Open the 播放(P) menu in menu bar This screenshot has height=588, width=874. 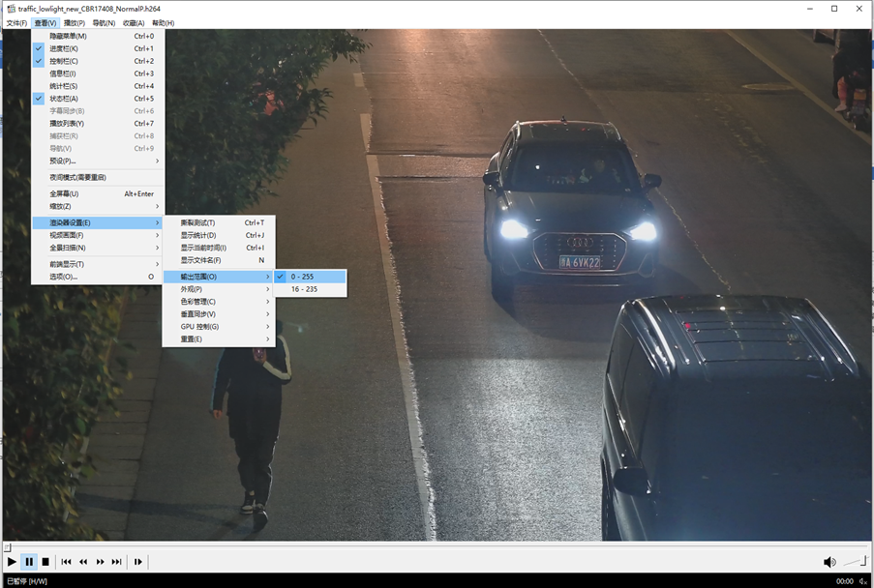74,22
